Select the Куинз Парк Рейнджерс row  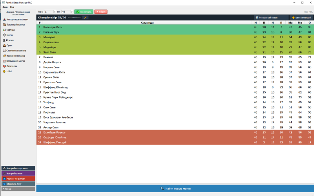(175, 97)
